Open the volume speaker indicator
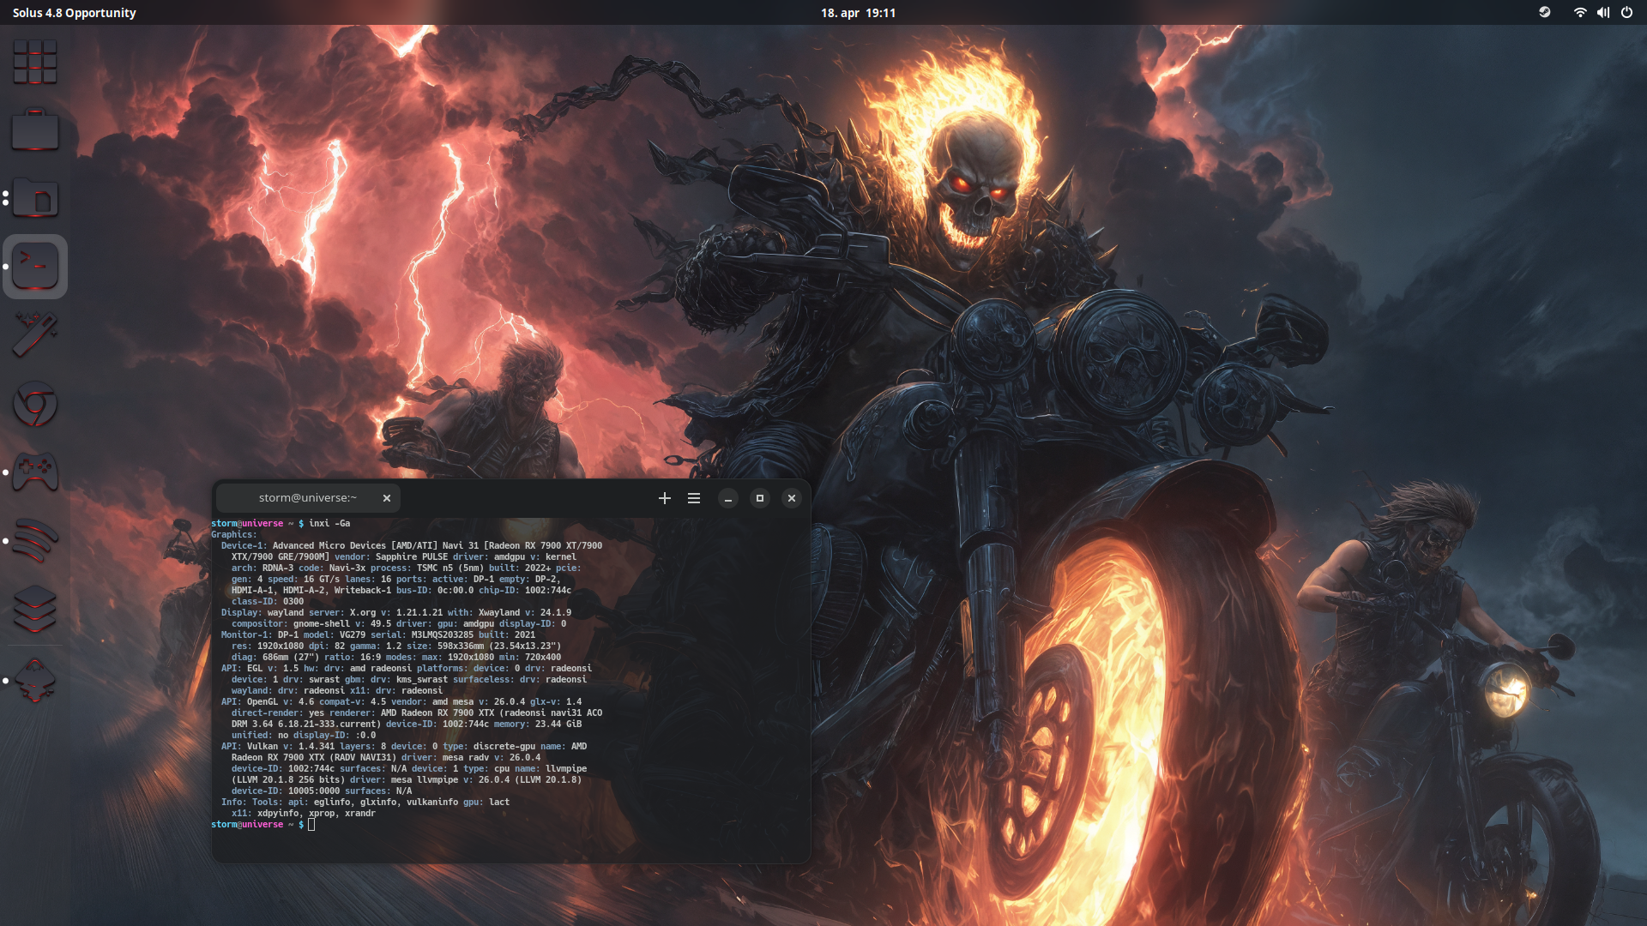1647x926 pixels. point(1603,13)
